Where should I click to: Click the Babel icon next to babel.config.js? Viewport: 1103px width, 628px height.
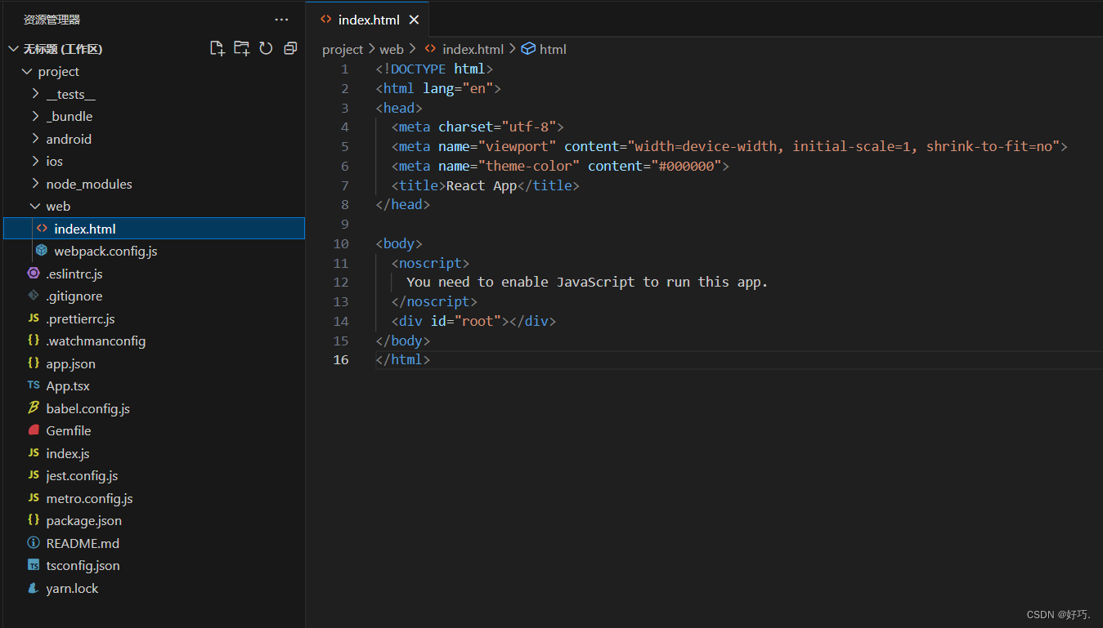tap(33, 408)
